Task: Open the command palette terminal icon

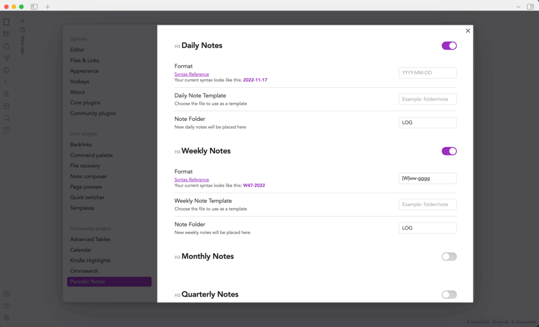Action: tap(6, 82)
